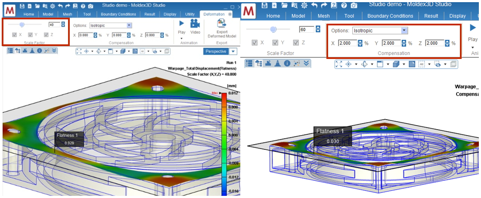Click the New project icon in left window
The width and height of the screenshot is (481, 198).
tap(30, 6)
